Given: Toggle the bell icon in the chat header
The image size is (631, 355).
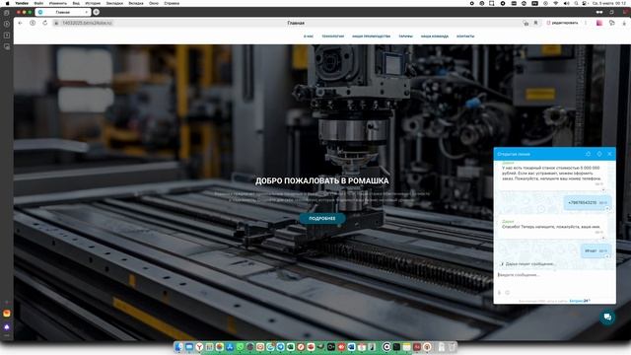Looking at the screenshot, I should click(x=588, y=154).
